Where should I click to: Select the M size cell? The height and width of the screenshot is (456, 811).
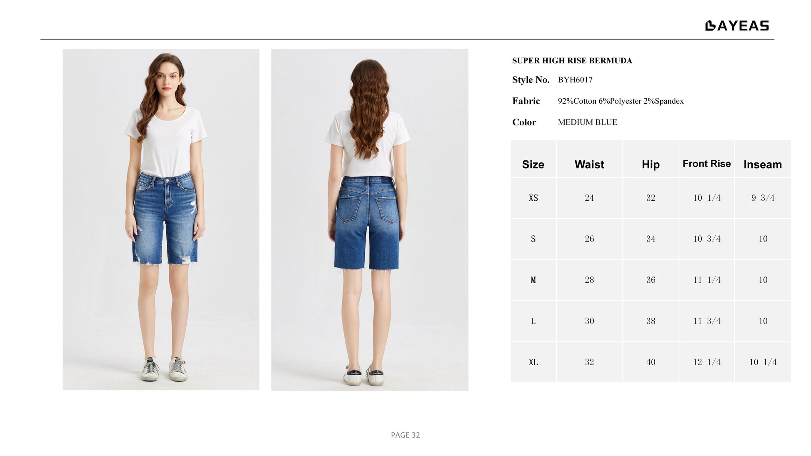[533, 280]
